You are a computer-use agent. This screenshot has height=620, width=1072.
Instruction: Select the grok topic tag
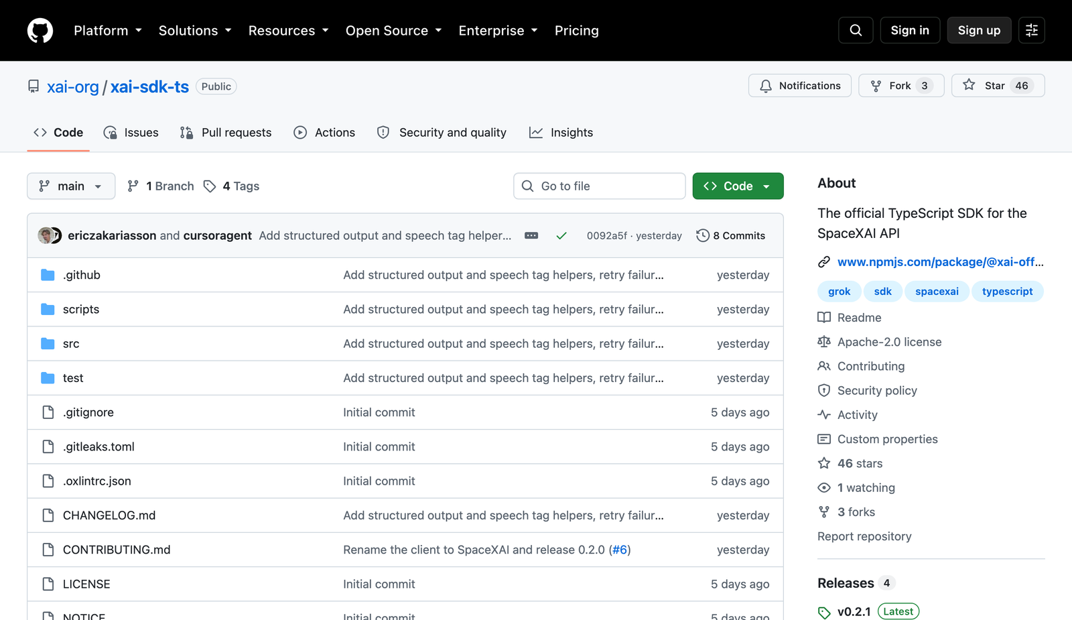(839, 292)
